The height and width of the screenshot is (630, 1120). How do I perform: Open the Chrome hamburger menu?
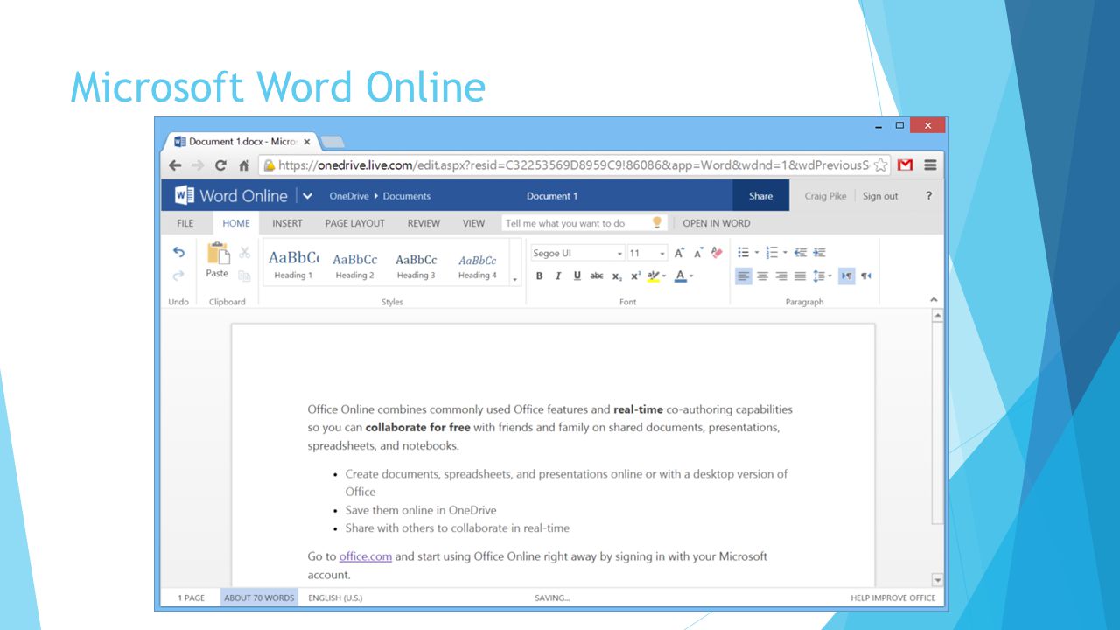click(930, 165)
